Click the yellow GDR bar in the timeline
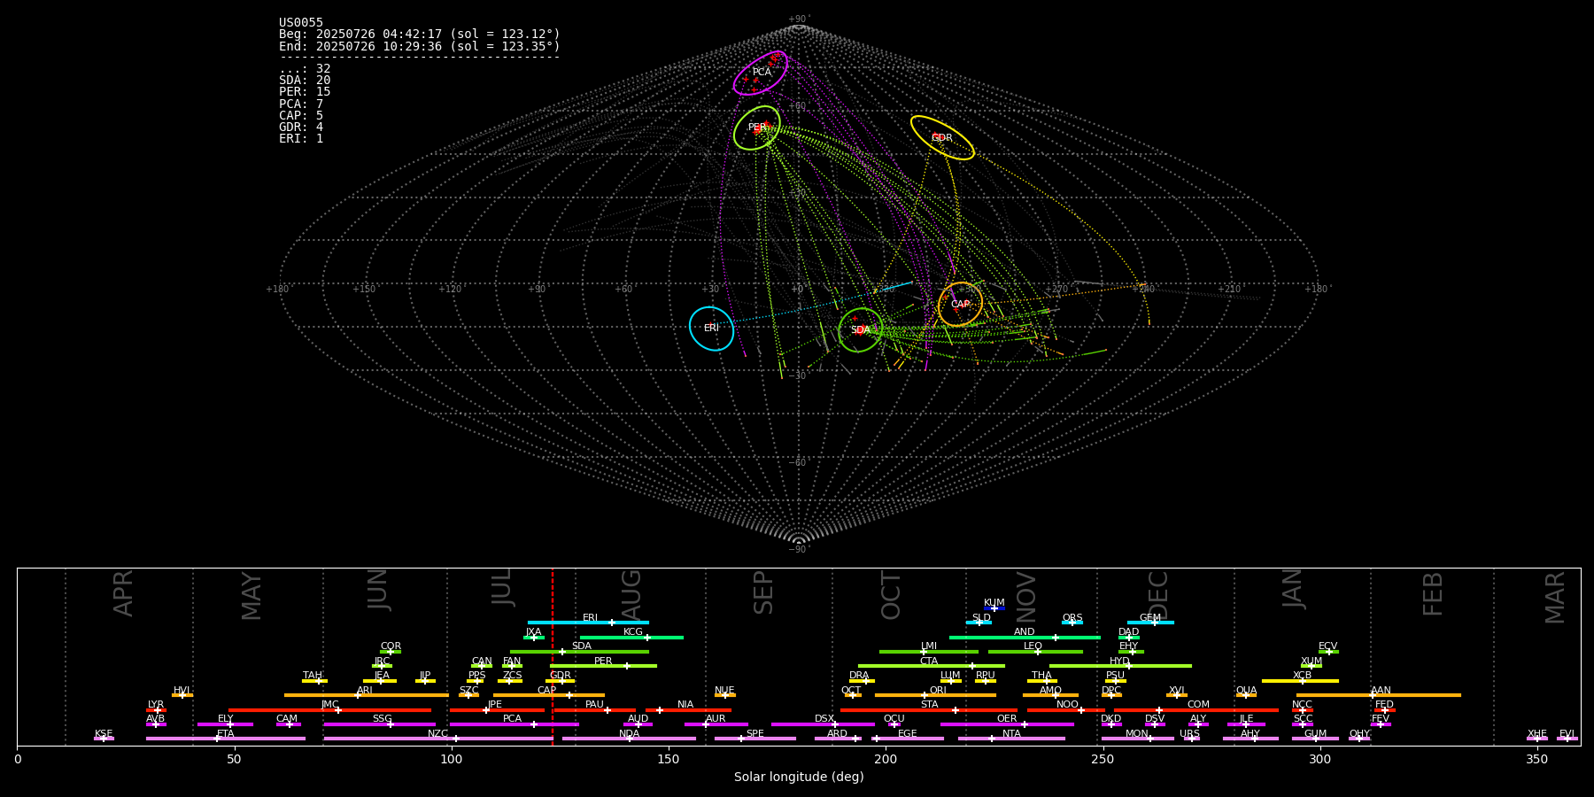The image size is (1594, 797). 561,681
